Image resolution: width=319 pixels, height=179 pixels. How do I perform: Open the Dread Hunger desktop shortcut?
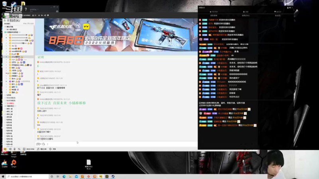pyautogui.click(x=14, y=154)
